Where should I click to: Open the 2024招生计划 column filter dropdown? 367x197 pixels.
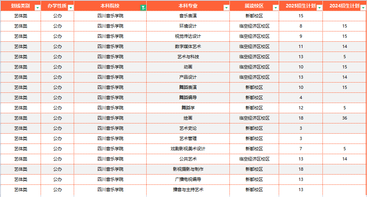tap(363, 8)
